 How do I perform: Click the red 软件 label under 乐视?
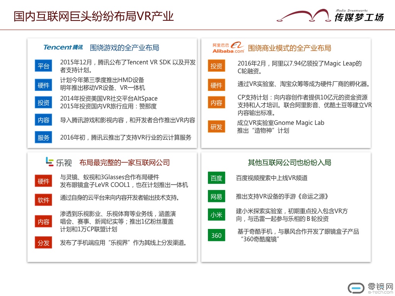tap(44, 200)
